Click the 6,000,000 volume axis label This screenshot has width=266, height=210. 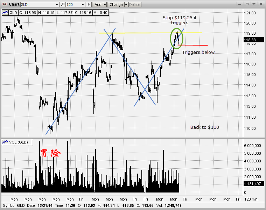252,146
